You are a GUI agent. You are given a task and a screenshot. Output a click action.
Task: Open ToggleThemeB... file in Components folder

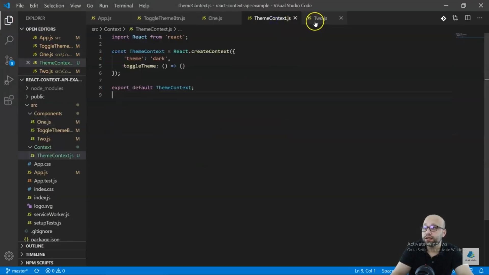click(x=55, y=130)
